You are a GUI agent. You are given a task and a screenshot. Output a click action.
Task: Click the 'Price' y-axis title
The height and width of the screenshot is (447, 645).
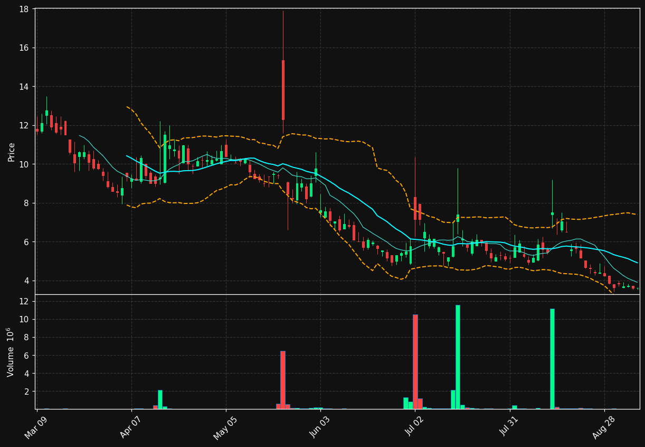[12, 152]
